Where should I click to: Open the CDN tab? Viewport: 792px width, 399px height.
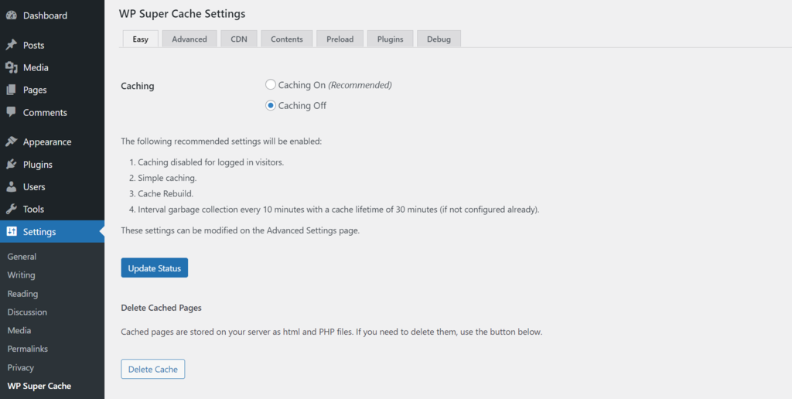coord(239,39)
